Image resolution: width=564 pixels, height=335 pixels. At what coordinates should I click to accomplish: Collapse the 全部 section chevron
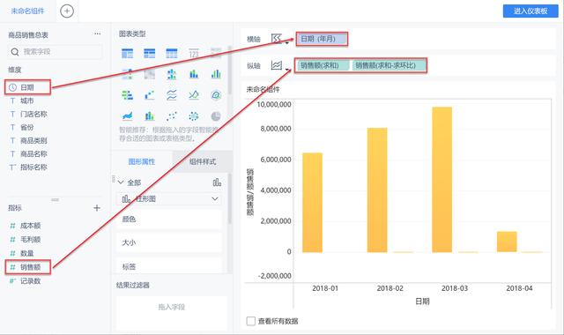tap(121, 182)
